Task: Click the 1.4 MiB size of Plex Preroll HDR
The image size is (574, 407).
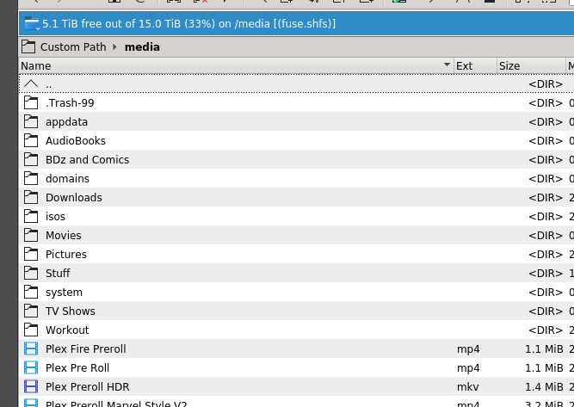Action: pos(544,387)
